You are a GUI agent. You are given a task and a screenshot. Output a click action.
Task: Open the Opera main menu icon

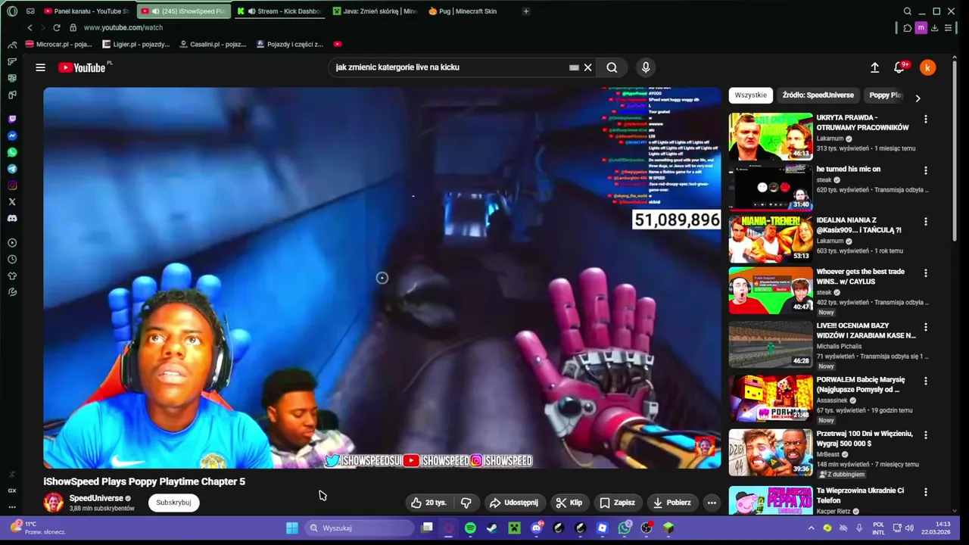[x=12, y=11]
